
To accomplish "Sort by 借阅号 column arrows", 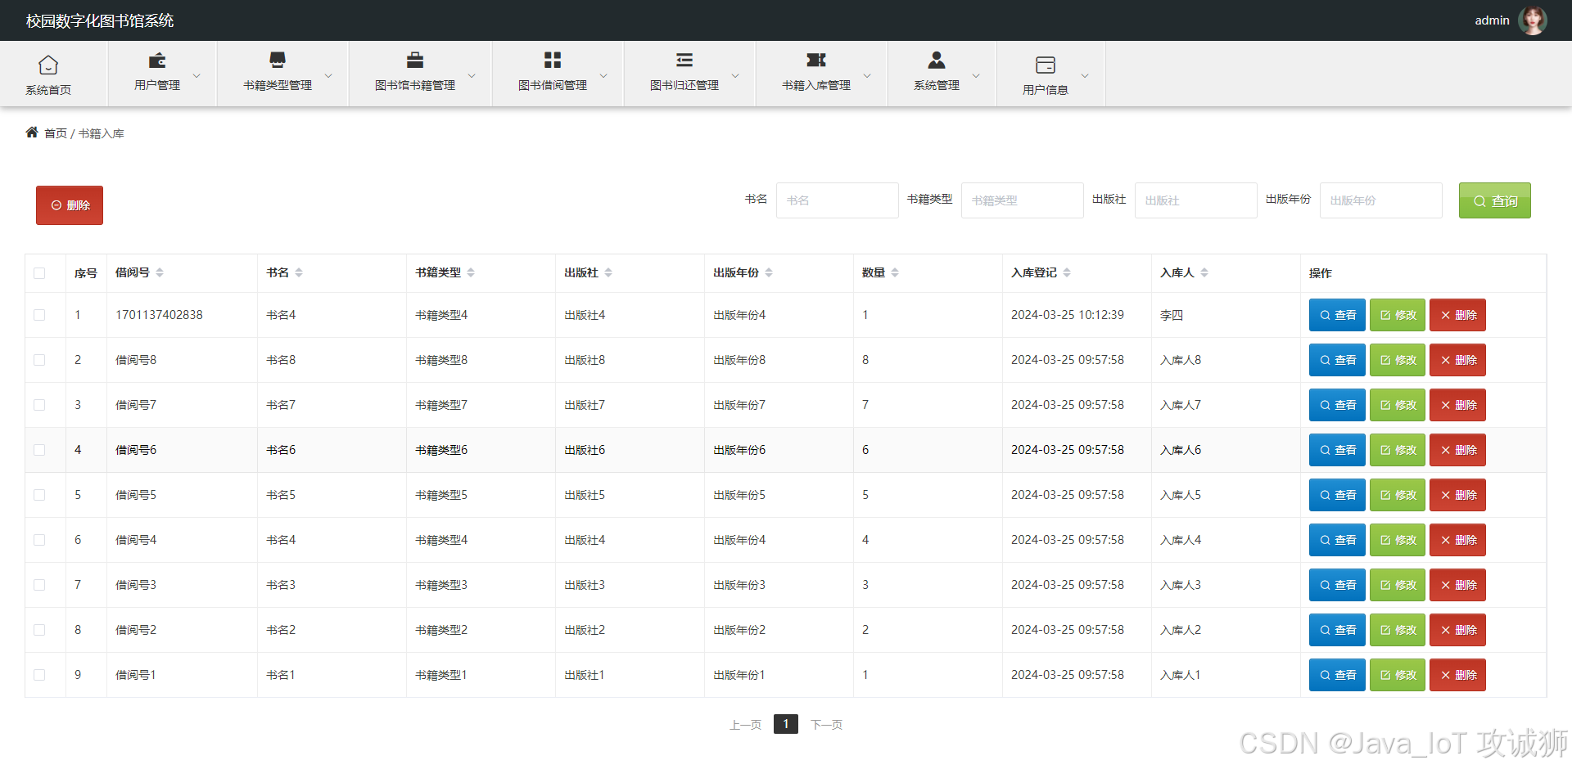I will [160, 272].
